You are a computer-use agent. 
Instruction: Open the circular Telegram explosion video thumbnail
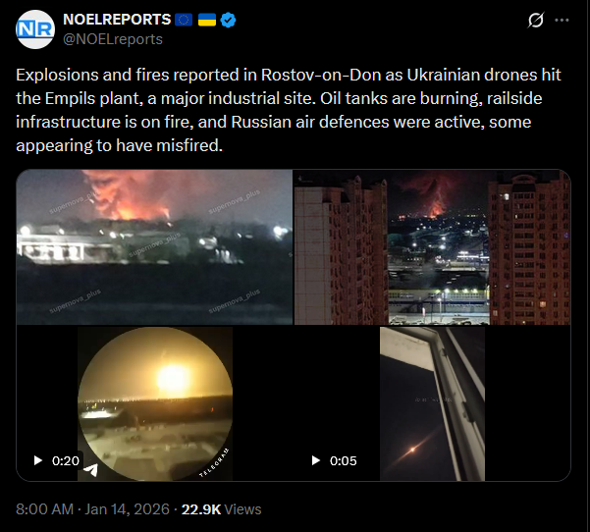(x=155, y=403)
